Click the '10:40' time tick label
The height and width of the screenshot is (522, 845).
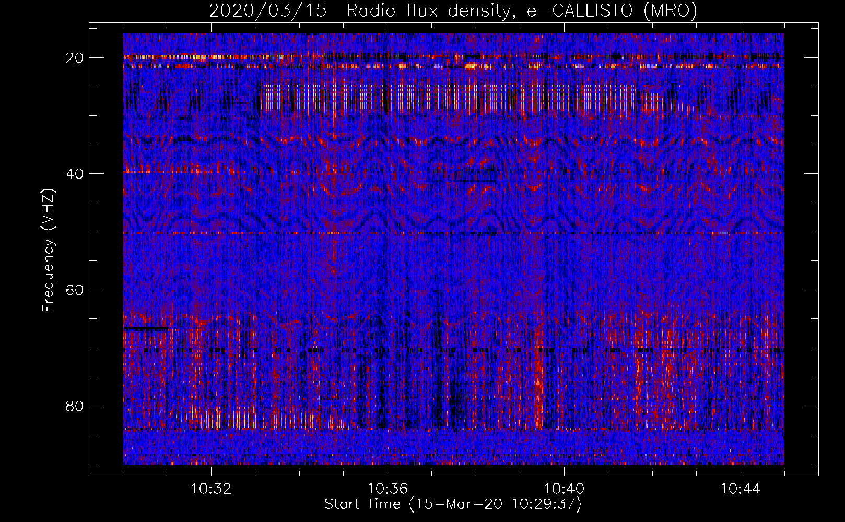564,489
